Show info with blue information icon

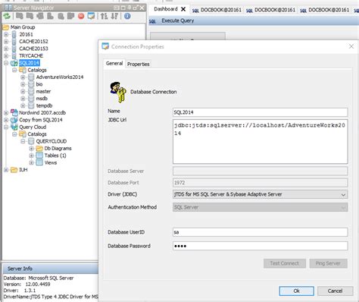pyautogui.click(x=127, y=16)
